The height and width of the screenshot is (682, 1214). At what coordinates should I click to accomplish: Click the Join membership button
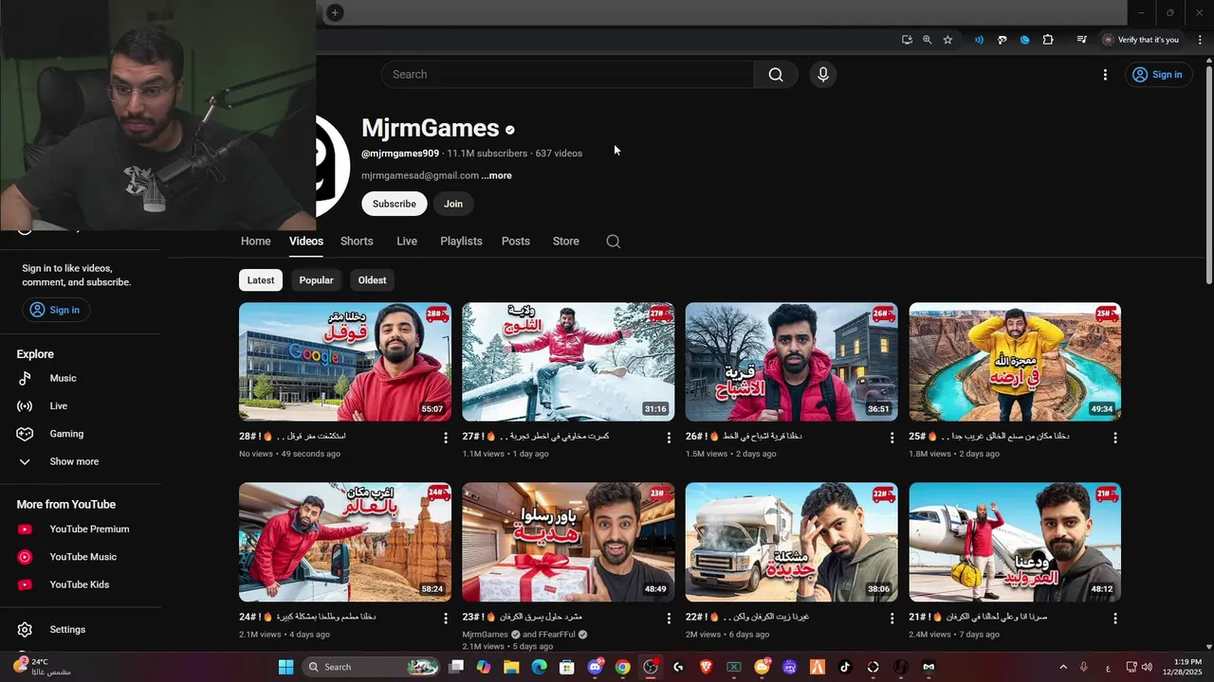pos(453,204)
